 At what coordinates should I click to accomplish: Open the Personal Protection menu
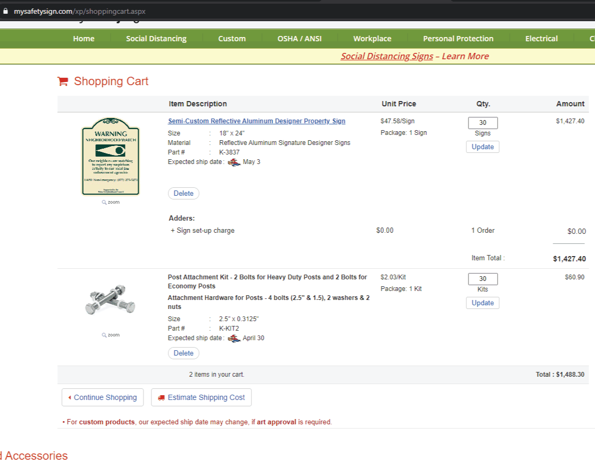coord(458,39)
